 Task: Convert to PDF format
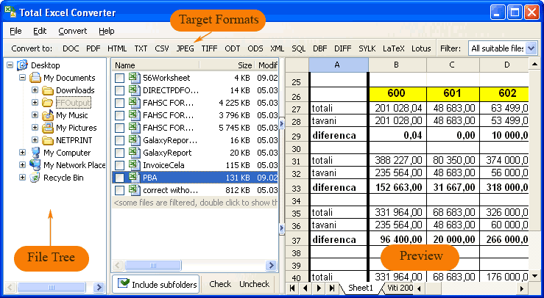tap(93, 48)
